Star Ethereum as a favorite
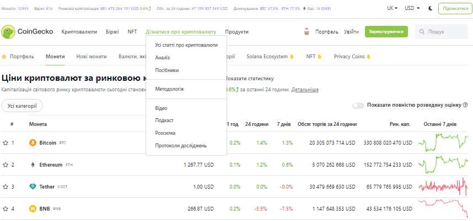 pos(5,165)
